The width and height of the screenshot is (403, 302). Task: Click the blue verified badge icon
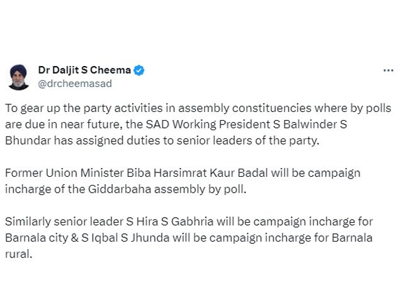tap(139, 70)
